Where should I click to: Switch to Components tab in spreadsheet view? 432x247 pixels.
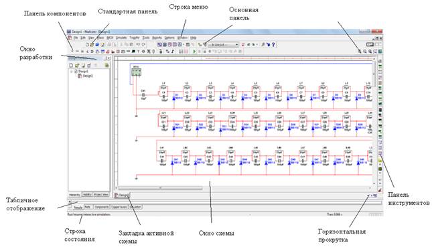tap(102, 207)
